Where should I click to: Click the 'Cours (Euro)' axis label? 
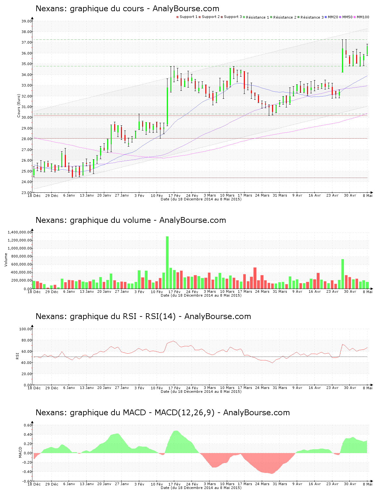click(19, 106)
